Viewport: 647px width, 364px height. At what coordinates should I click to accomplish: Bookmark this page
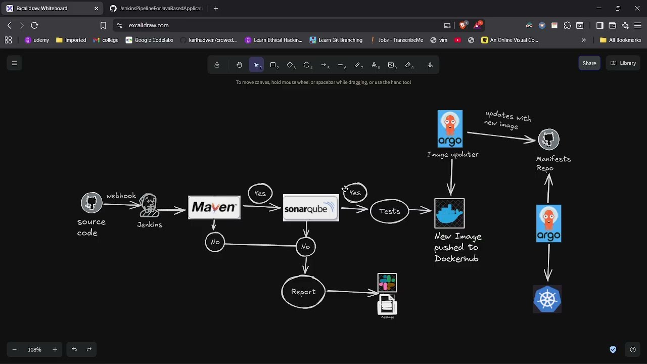(103, 25)
